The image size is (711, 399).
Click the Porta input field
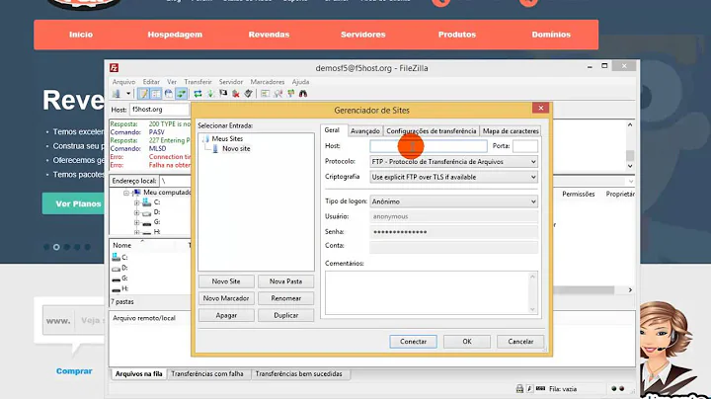pos(525,146)
